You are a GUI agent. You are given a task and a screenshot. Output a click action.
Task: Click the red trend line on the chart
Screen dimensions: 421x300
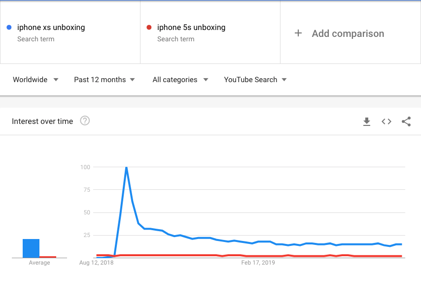pos(197,255)
